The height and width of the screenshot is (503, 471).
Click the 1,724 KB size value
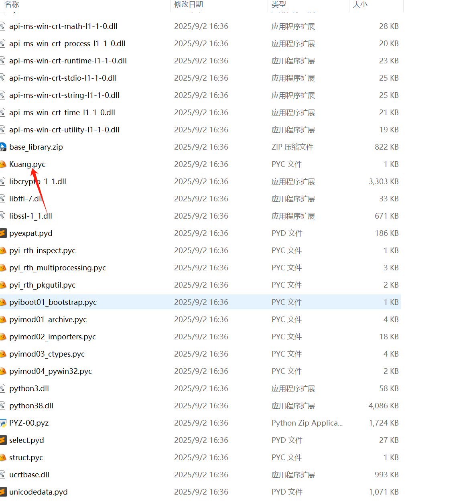(x=384, y=423)
